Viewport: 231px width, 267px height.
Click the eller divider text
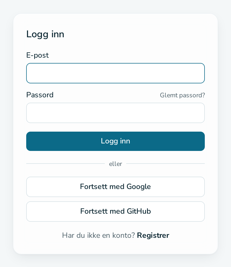pyautogui.click(x=115, y=164)
